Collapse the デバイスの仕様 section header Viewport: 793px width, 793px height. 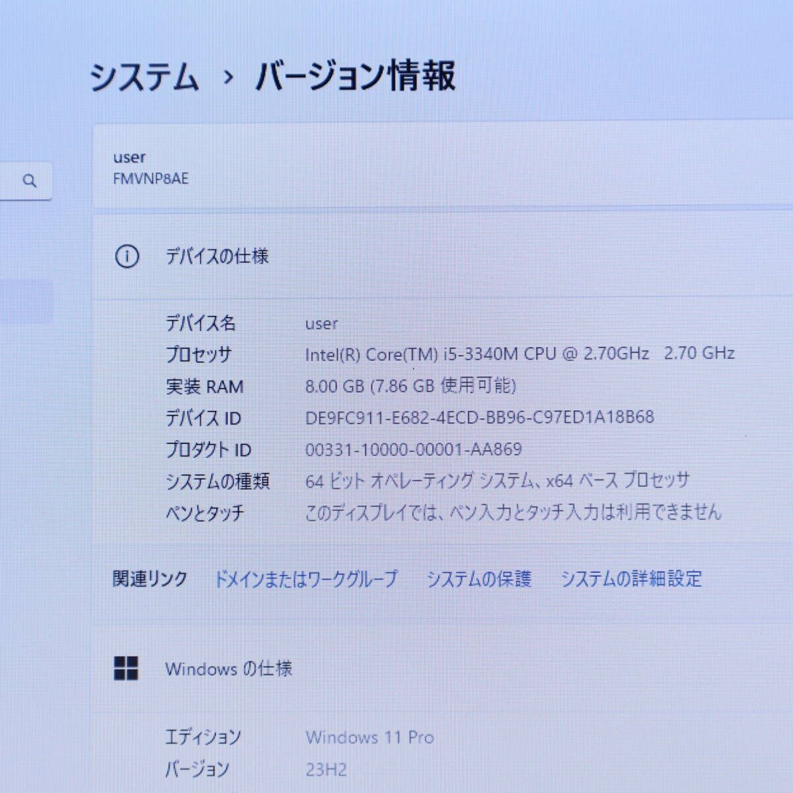click(443, 256)
